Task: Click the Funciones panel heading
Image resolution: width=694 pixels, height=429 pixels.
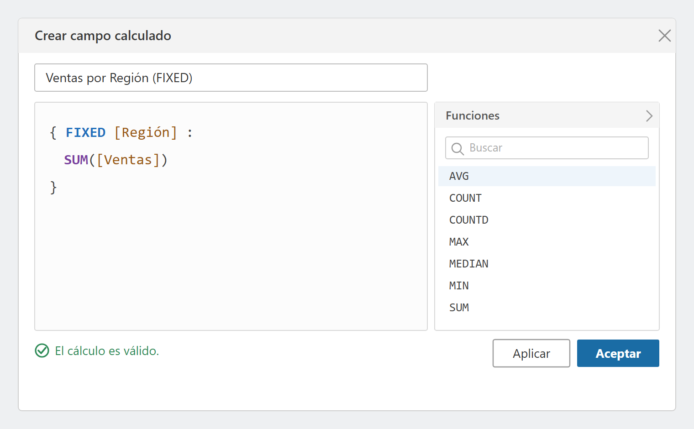Action: point(473,116)
